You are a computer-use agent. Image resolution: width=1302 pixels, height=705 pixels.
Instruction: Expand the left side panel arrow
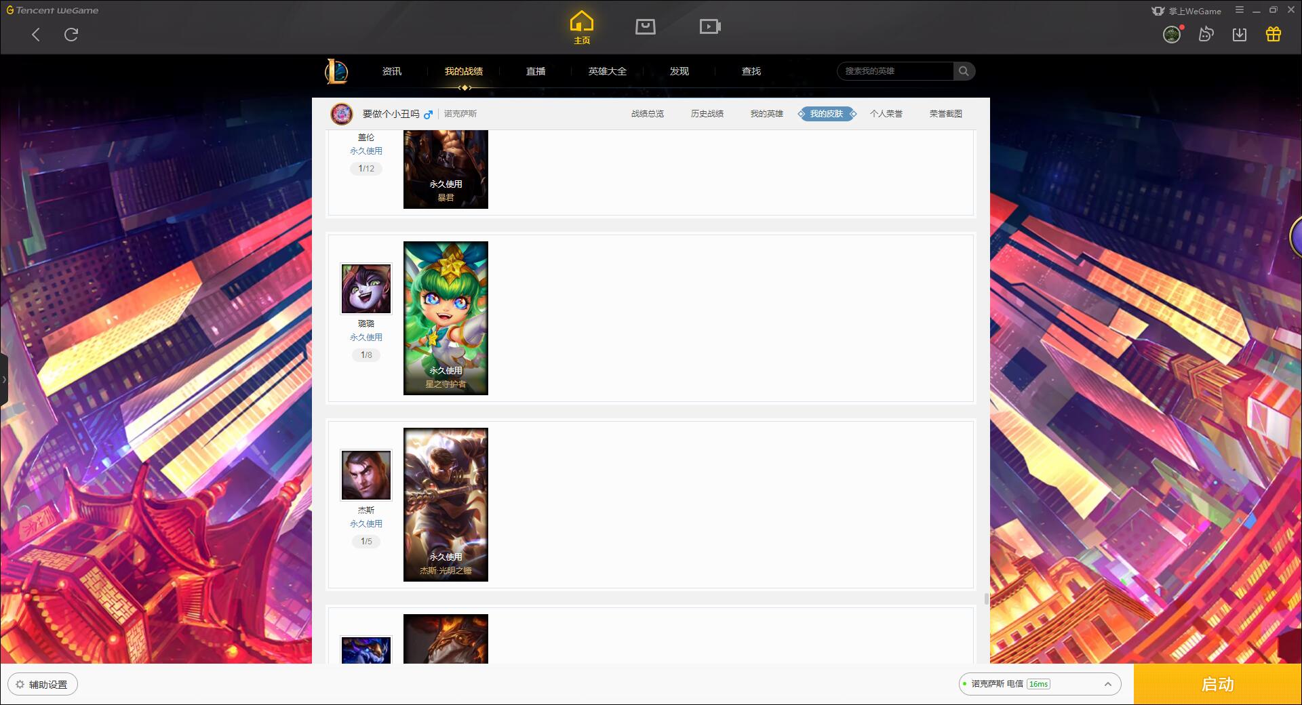[4, 380]
